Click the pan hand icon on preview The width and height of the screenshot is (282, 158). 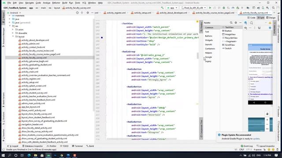coord(267,114)
